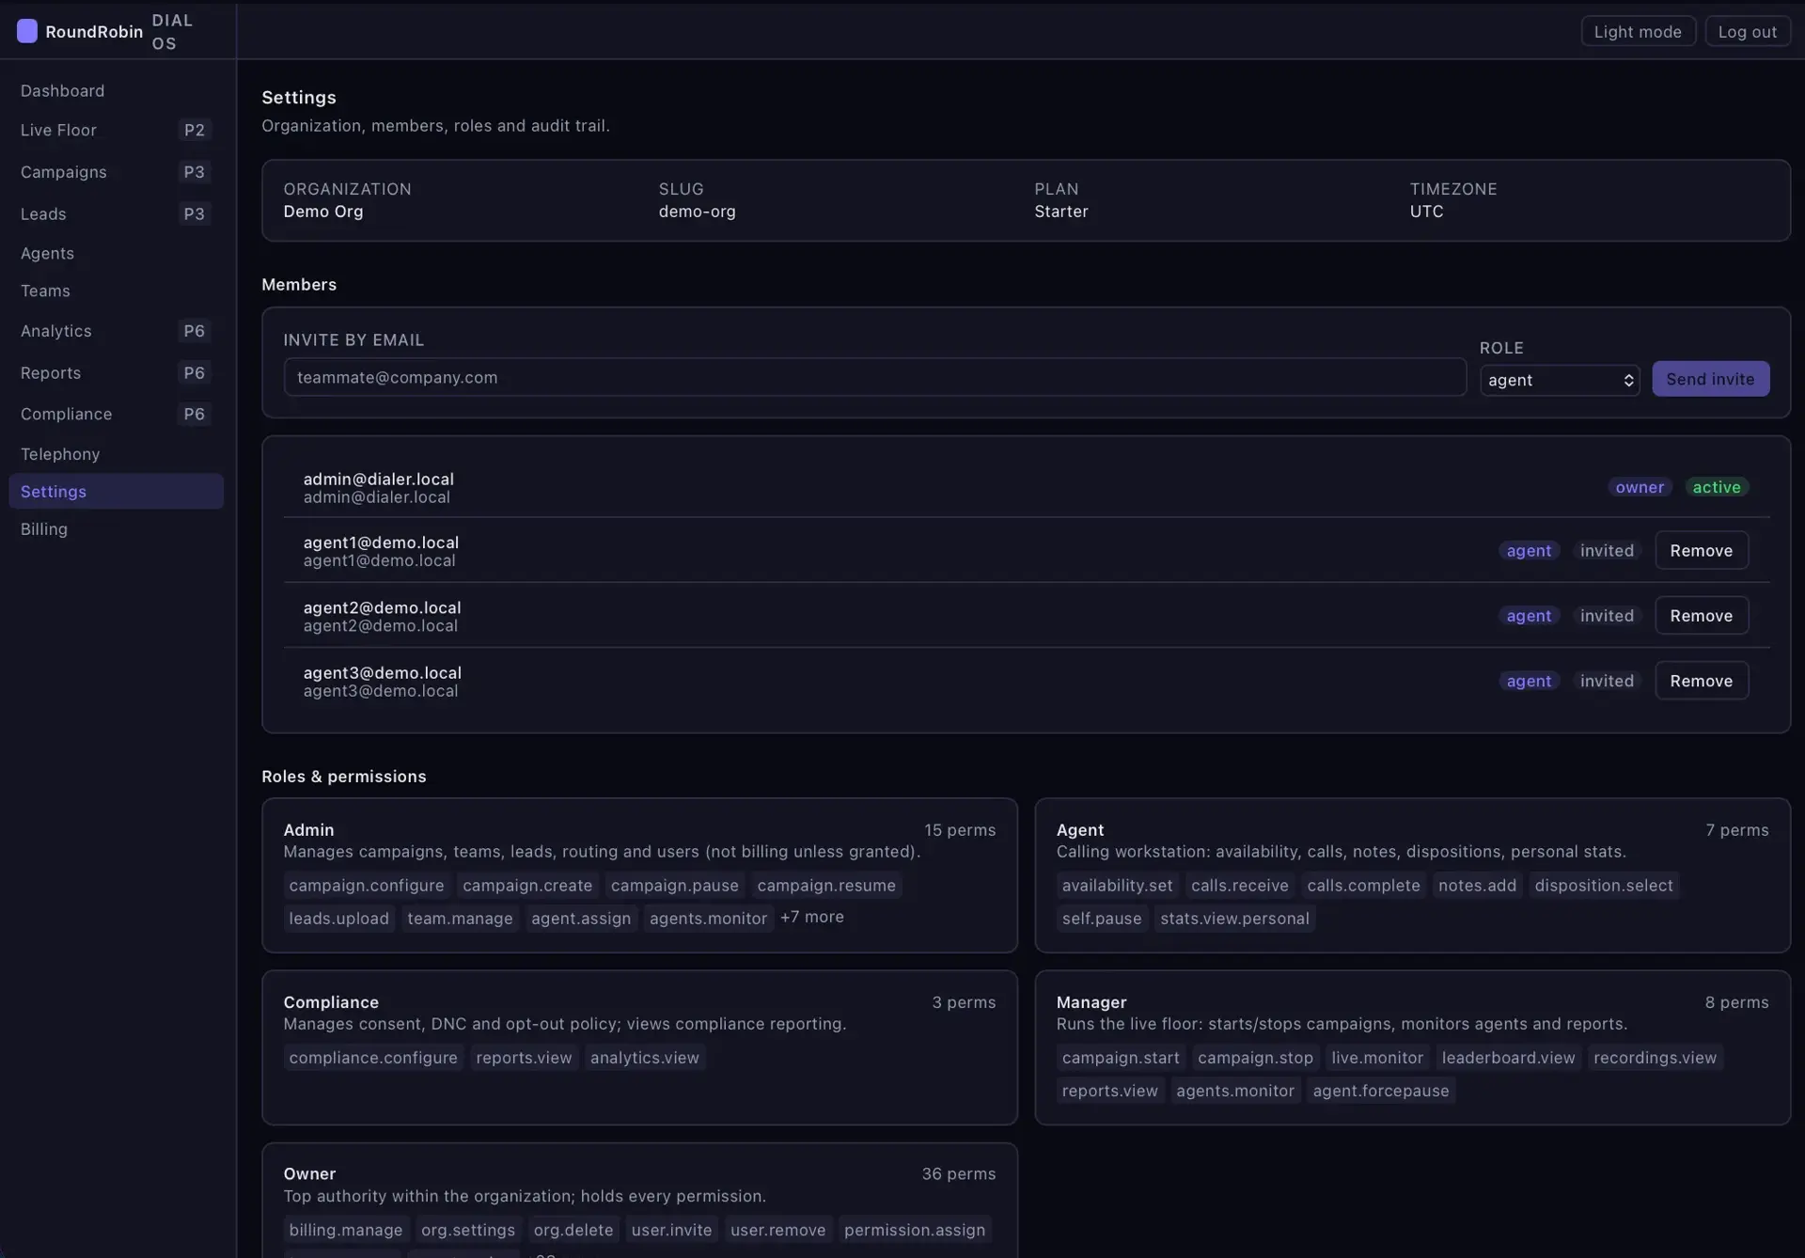Click user.invite permission chip

671,1229
